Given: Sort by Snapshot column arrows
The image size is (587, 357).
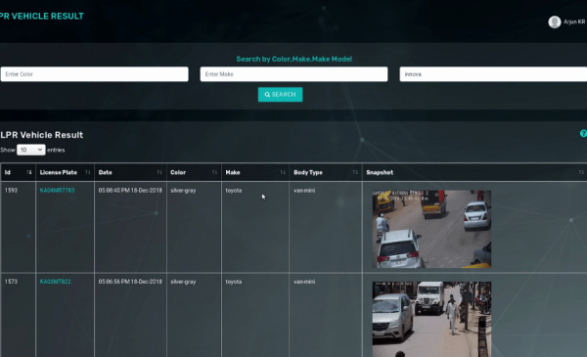Looking at the screenshot, I should [581, 172].
